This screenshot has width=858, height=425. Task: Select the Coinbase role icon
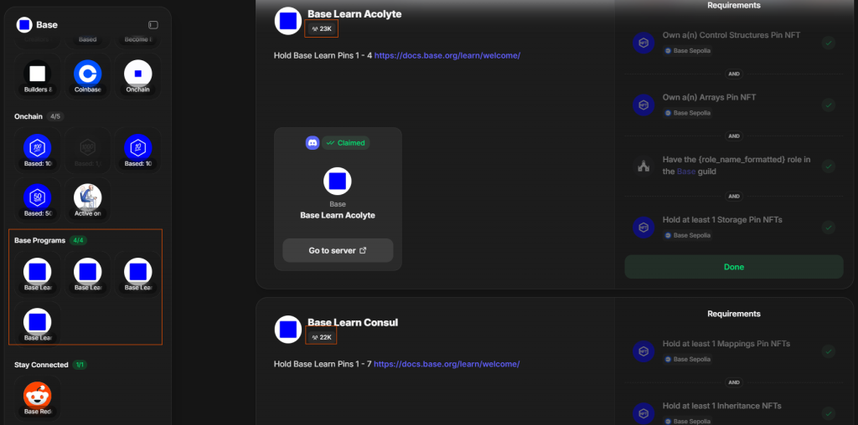coord(88,74)
